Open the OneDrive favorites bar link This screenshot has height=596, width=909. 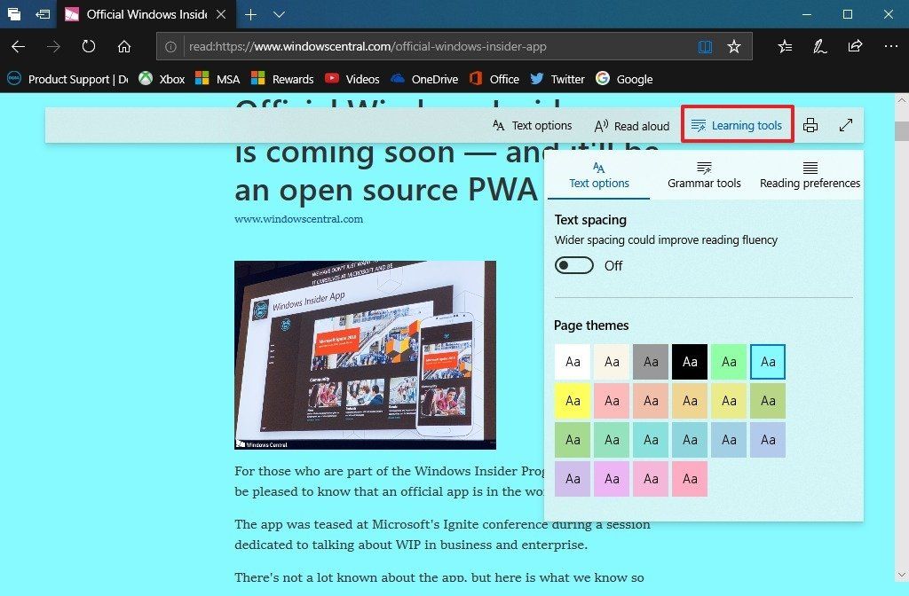[x=424, y=79]
